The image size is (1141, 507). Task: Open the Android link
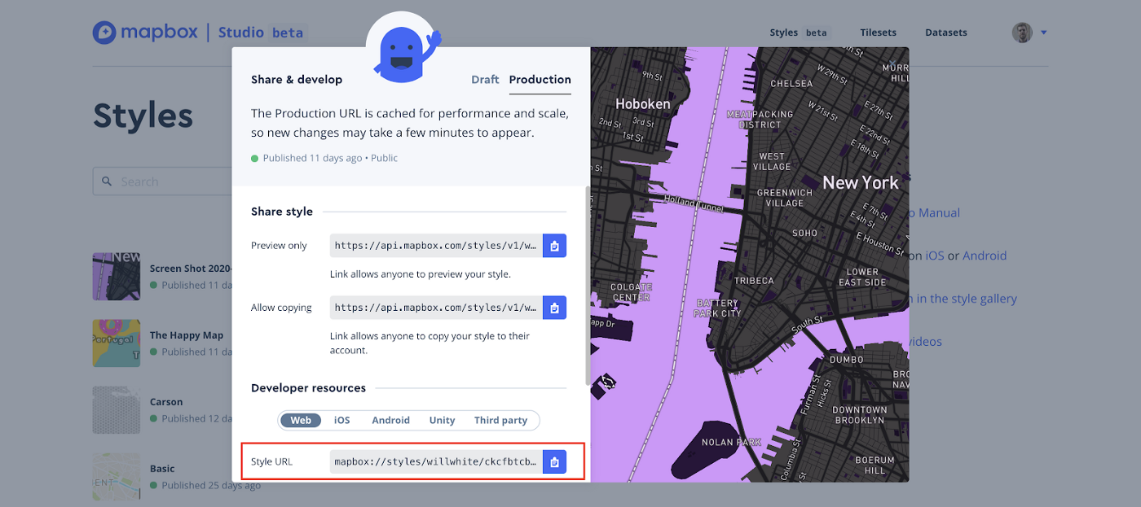[x=985, y=256]
